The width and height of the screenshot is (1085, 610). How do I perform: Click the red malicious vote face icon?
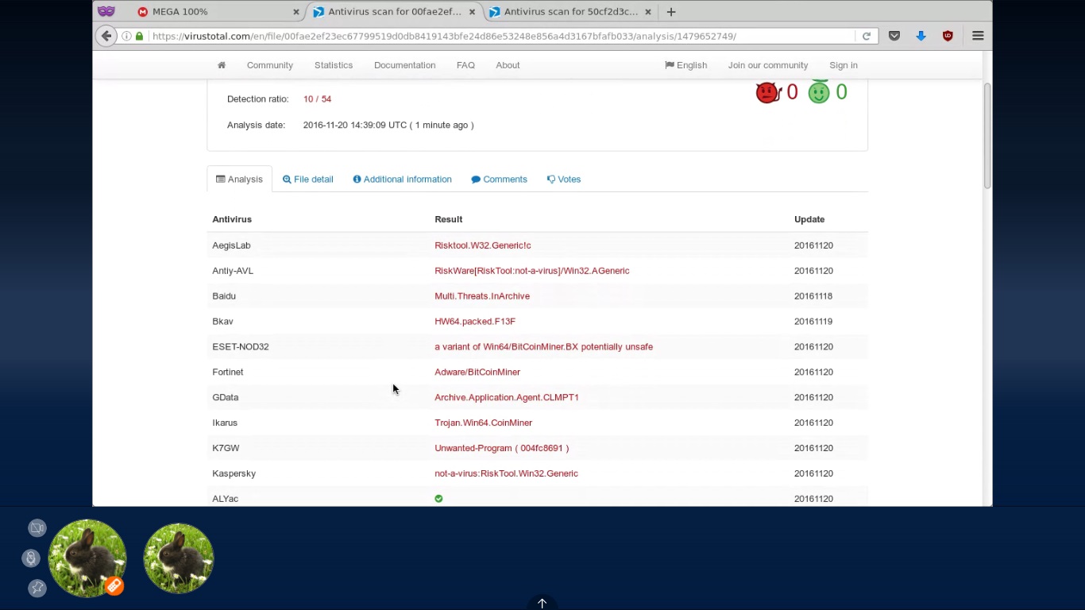(x=767, y=93)
